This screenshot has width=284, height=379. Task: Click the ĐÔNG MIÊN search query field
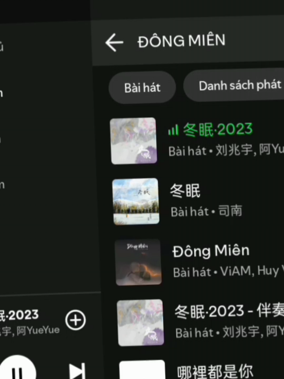point(181,41)
